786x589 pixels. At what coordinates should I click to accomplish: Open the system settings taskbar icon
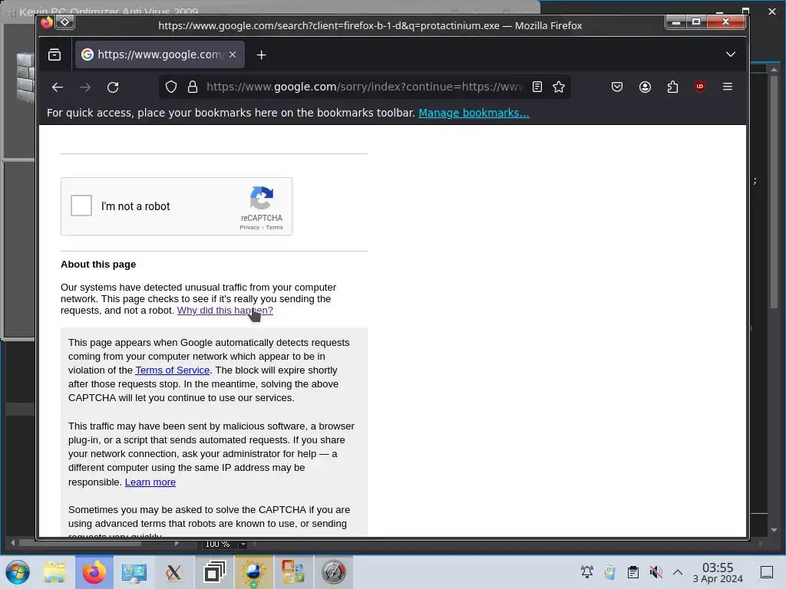pyautogui.click(x=134, y=572)
